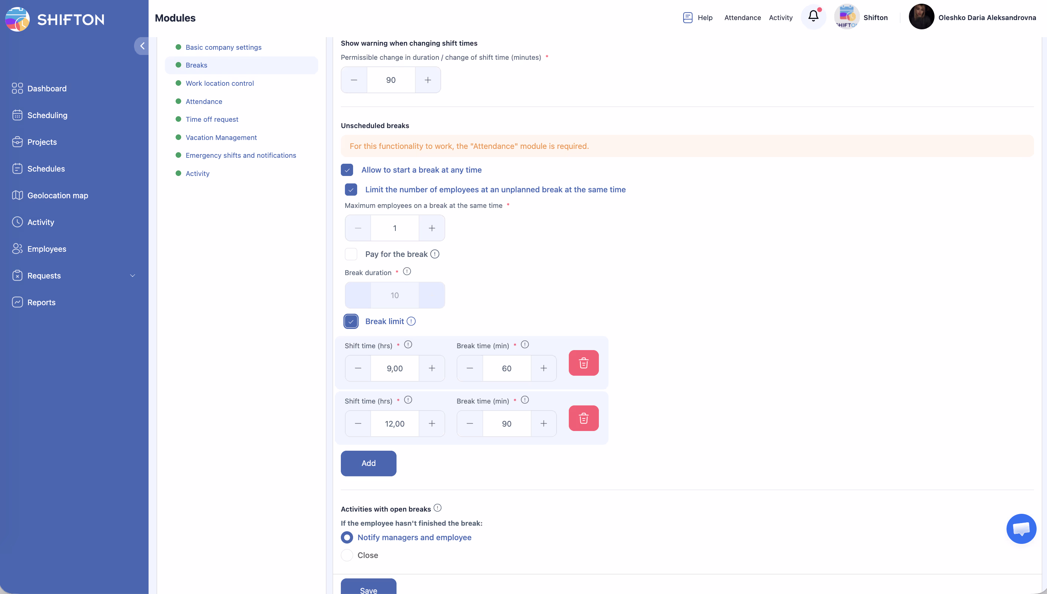Viewport: 1047px width, 594px height.
Task: Select the Close radio option
Action: (347, 555)
